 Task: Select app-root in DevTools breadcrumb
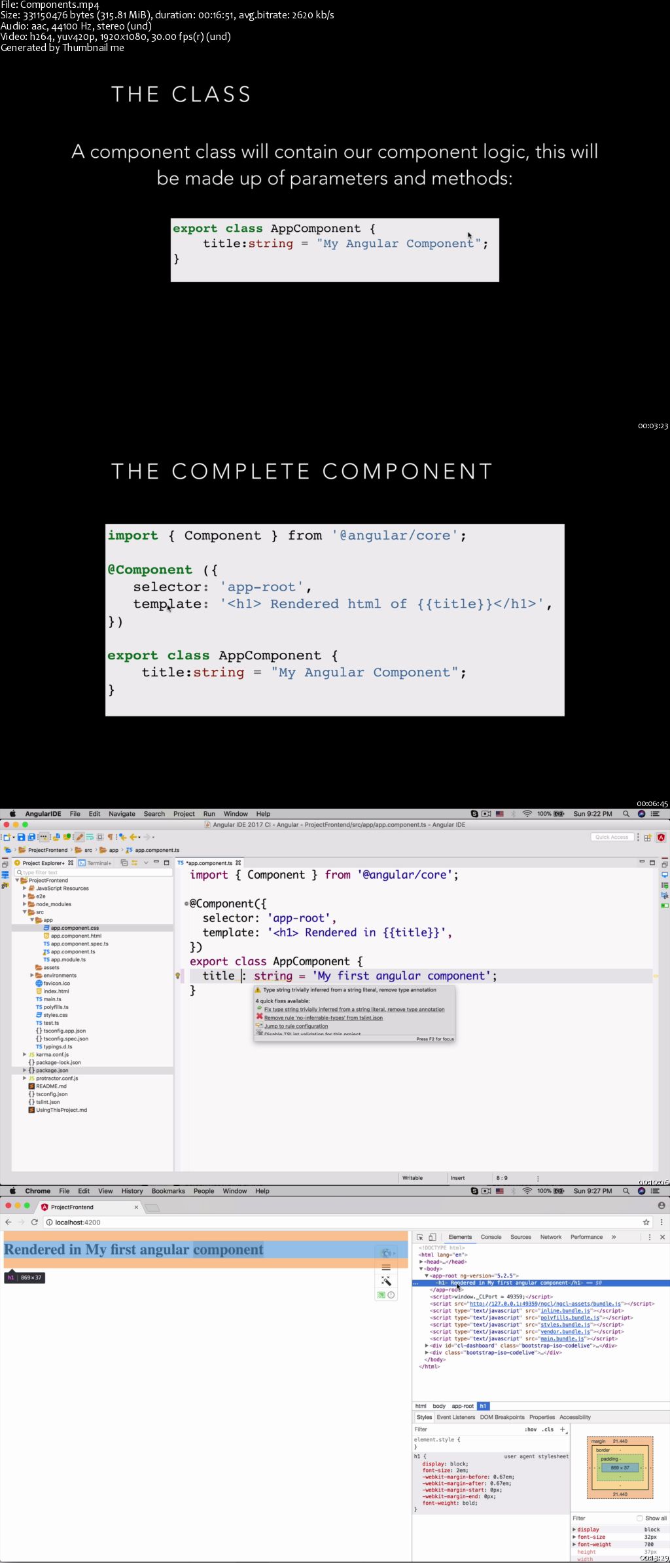point(463,1406)
